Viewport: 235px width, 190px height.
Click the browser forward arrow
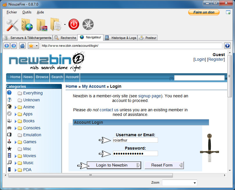click(x=14, y=46)
